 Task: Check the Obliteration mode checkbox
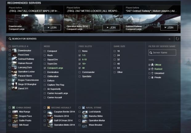45,76
